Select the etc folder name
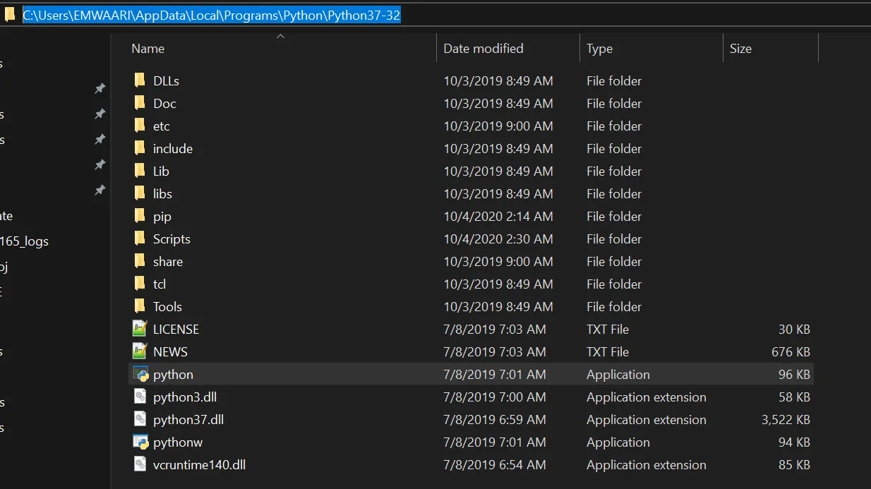The image size is (871, 489). [162, 126]
